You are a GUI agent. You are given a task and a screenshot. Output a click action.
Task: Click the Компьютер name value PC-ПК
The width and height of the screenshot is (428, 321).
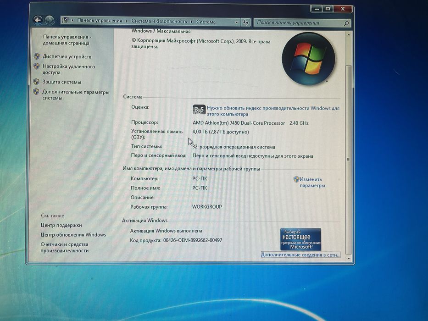click(x=200, y=178)
